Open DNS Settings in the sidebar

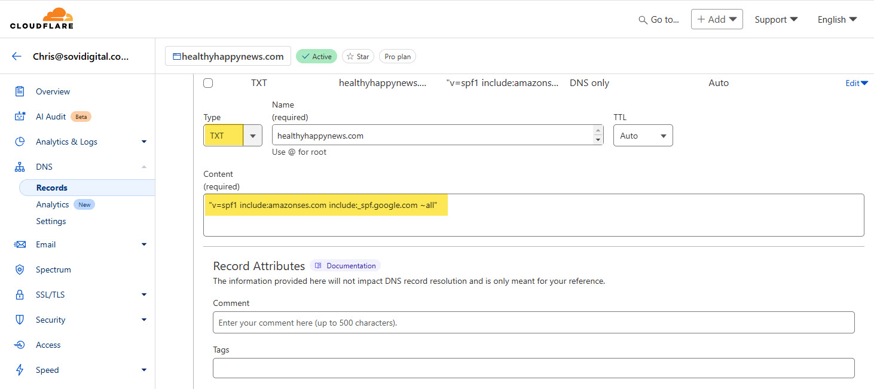(51, 221)
